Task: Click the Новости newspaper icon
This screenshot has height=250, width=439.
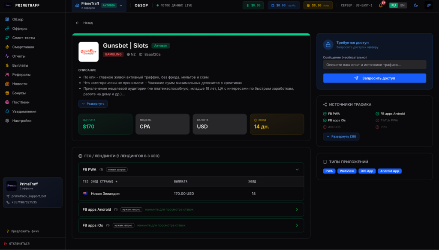Action: (7, 84)
